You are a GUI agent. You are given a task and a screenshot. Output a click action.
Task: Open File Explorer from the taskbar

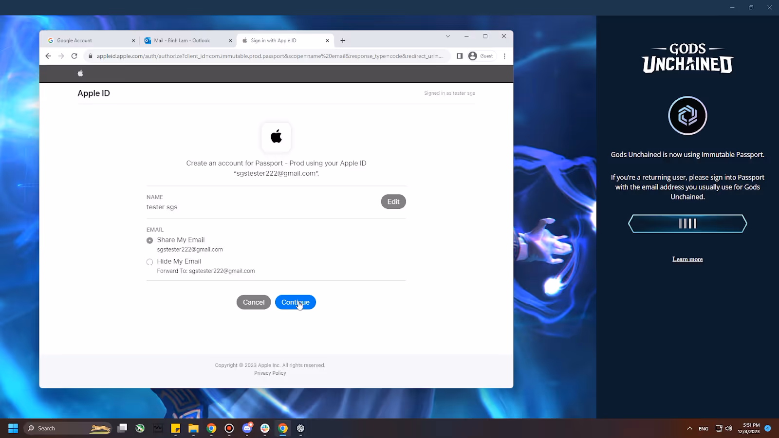click(193, 428)
